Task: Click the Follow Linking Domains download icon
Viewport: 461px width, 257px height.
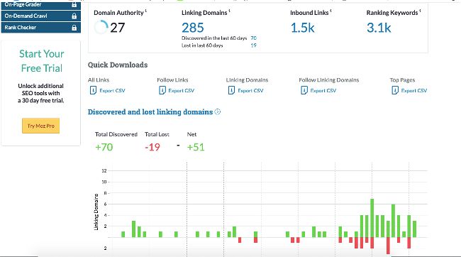Action: coord(304,90)
